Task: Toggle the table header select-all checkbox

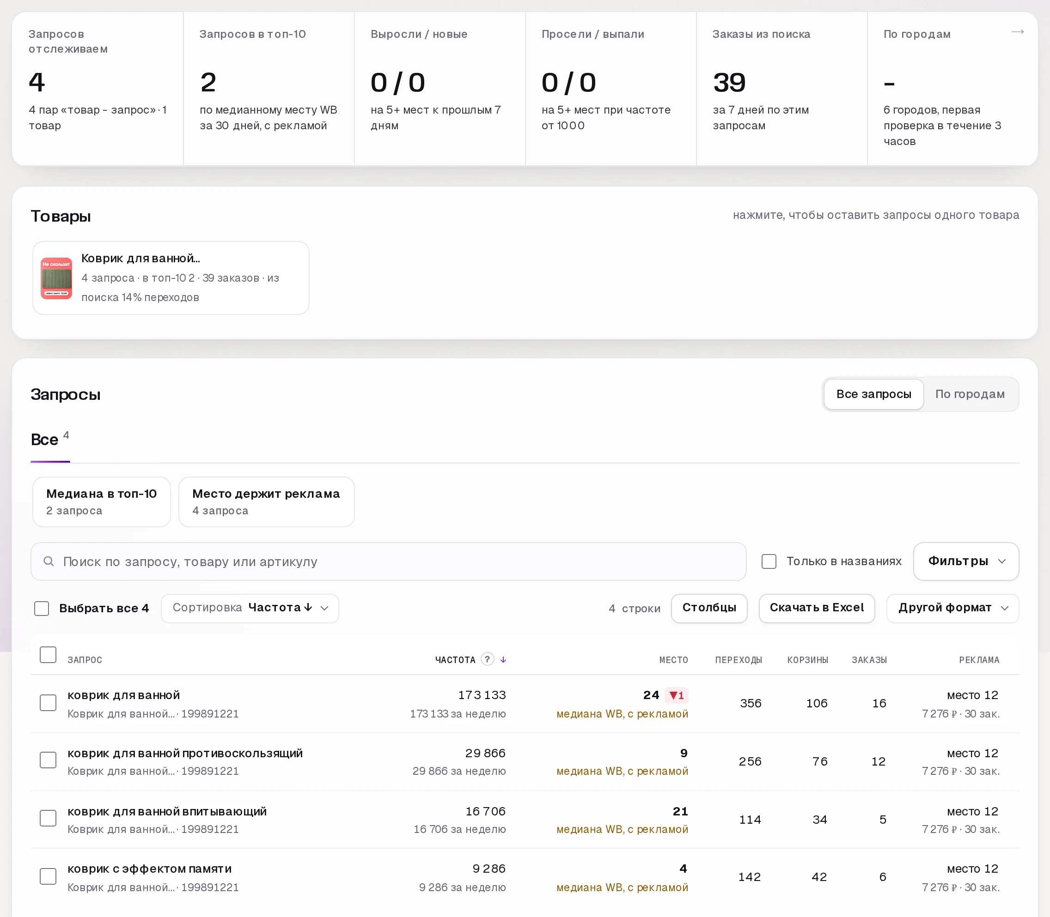Action: [48, 654]
